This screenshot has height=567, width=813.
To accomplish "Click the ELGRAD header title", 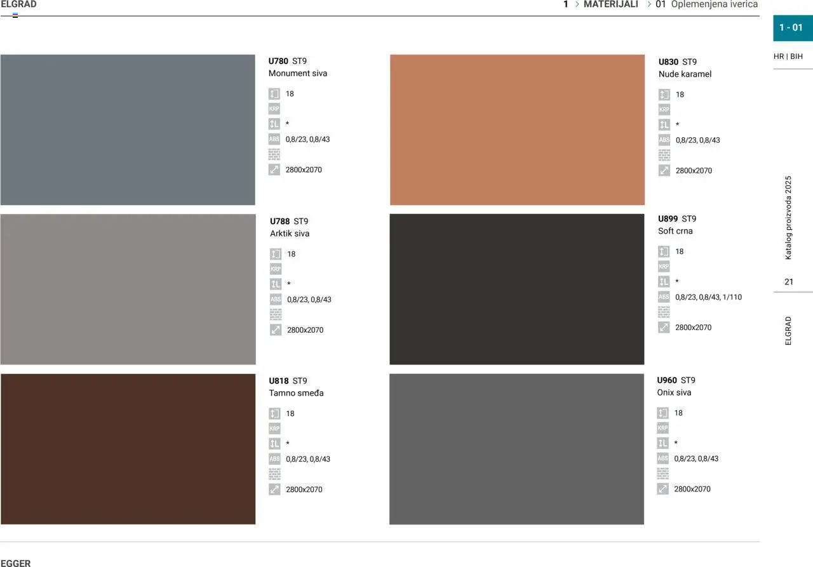I will point(18,4).
